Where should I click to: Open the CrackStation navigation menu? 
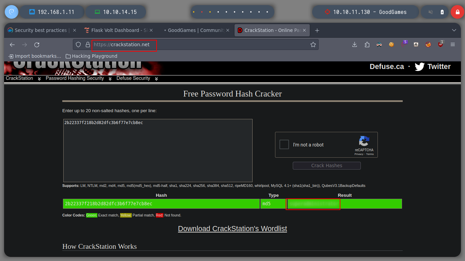pyautogui.click(x=19, y=78)
